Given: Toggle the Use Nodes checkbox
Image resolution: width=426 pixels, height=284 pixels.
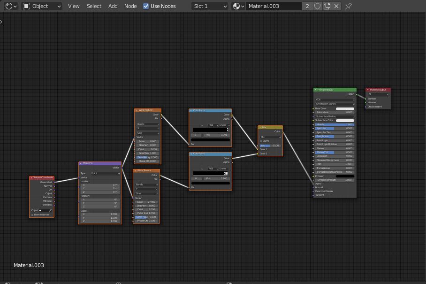Looking at the screenshot, I should click(x=146, y=6).
